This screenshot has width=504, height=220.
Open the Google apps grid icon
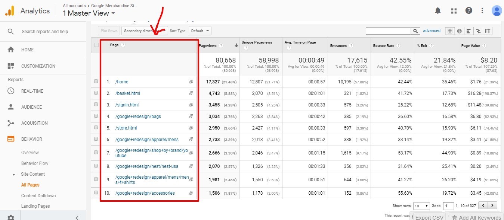pyautogui.click(x=454, y=11)
